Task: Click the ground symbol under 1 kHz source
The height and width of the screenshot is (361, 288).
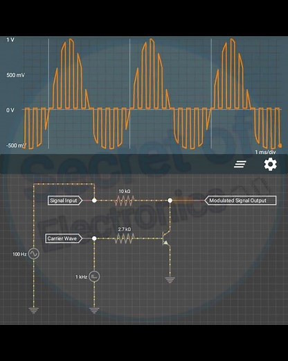Action: pos(94,310)
